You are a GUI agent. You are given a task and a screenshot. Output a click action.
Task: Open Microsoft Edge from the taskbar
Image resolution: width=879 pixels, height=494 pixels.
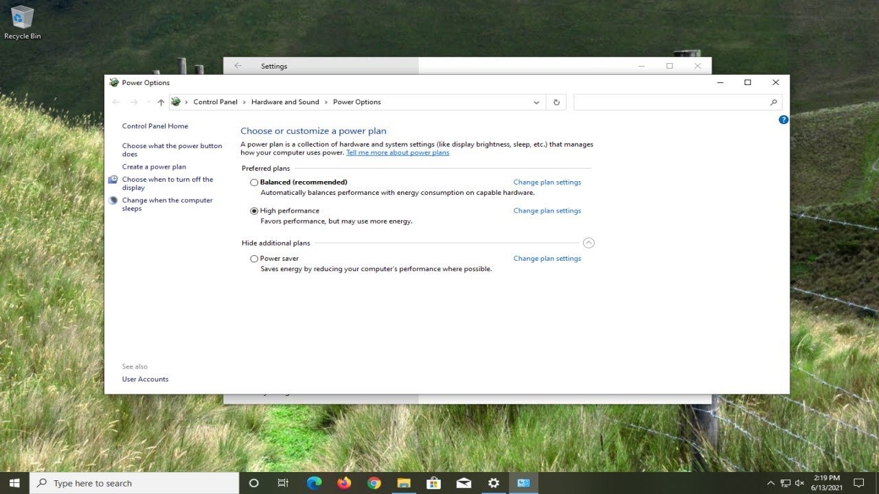click(314, 483)
